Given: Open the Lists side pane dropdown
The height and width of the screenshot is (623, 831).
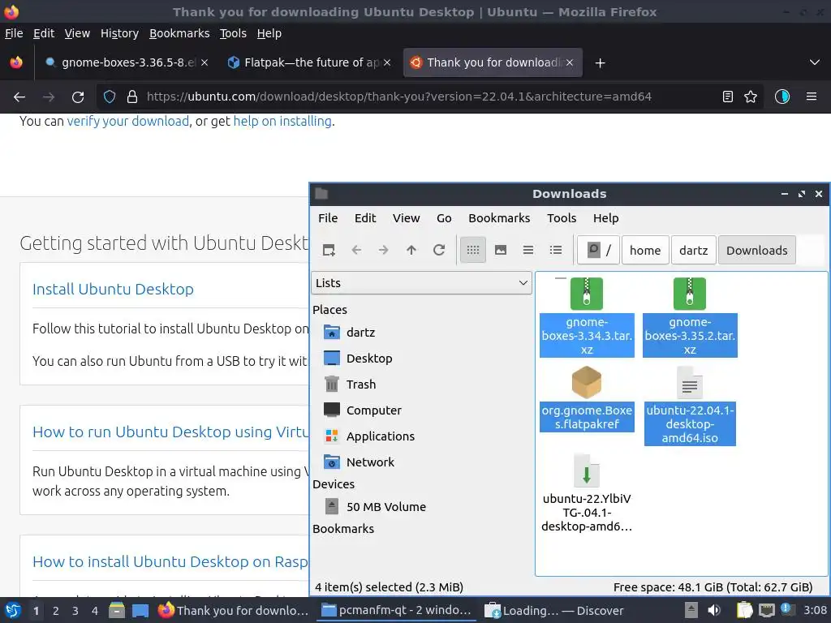Looking at the screenshot, I should pyautogui.click(x=421, y=283).
